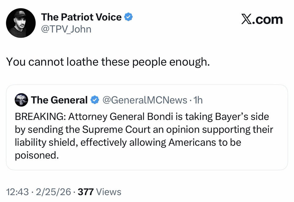
Task: Click the word "poisoned." ending the quoted post
Action: click(x=36, y=155)
